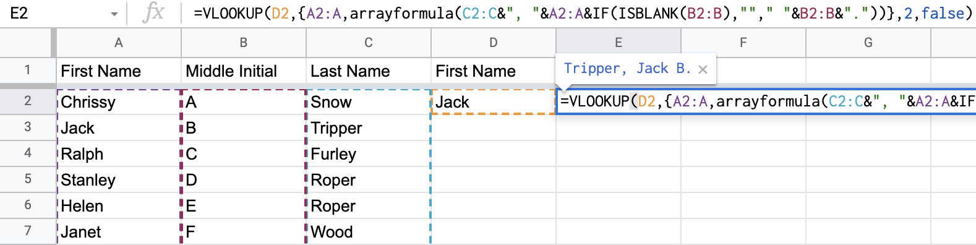Open the Name box dropdown arrow

114,14
